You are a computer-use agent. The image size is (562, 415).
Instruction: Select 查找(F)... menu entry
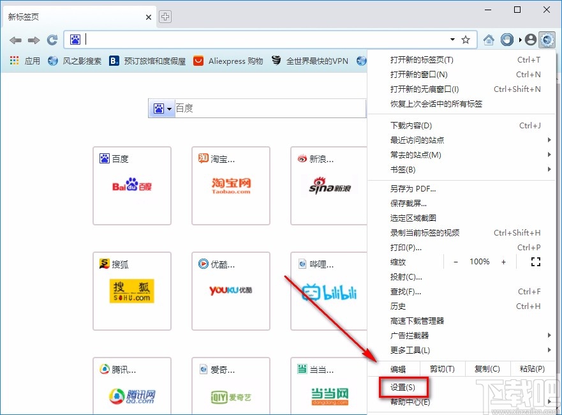point(462,292)
